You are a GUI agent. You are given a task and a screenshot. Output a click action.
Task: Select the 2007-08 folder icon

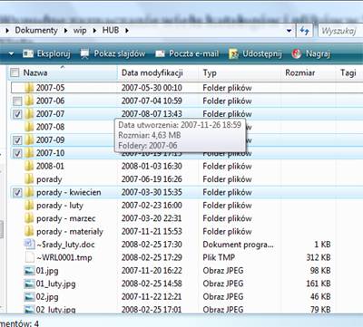click(29, 127)
